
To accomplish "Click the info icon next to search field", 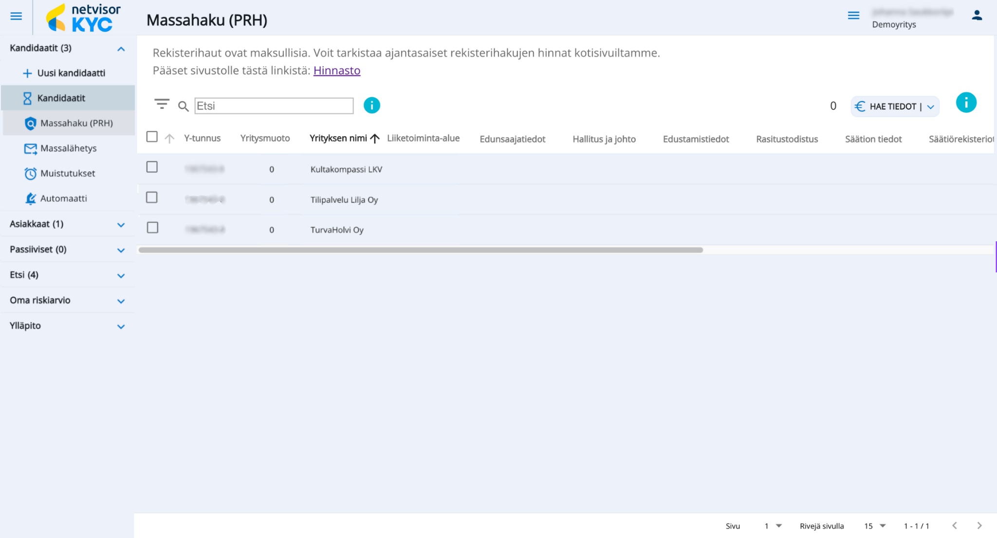I will pos(371,105).
